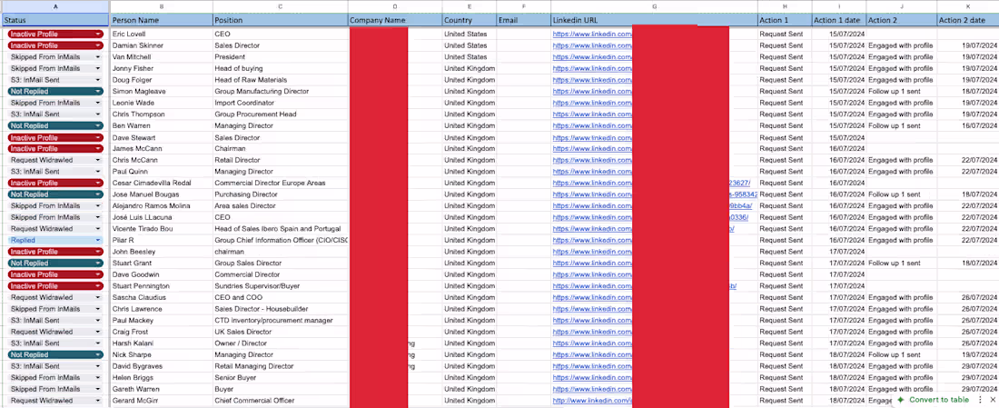The width and height of the screenshot is (999, 408).
Task: Open the Convert to table options menu (three dots)
Action: (980, 400)
